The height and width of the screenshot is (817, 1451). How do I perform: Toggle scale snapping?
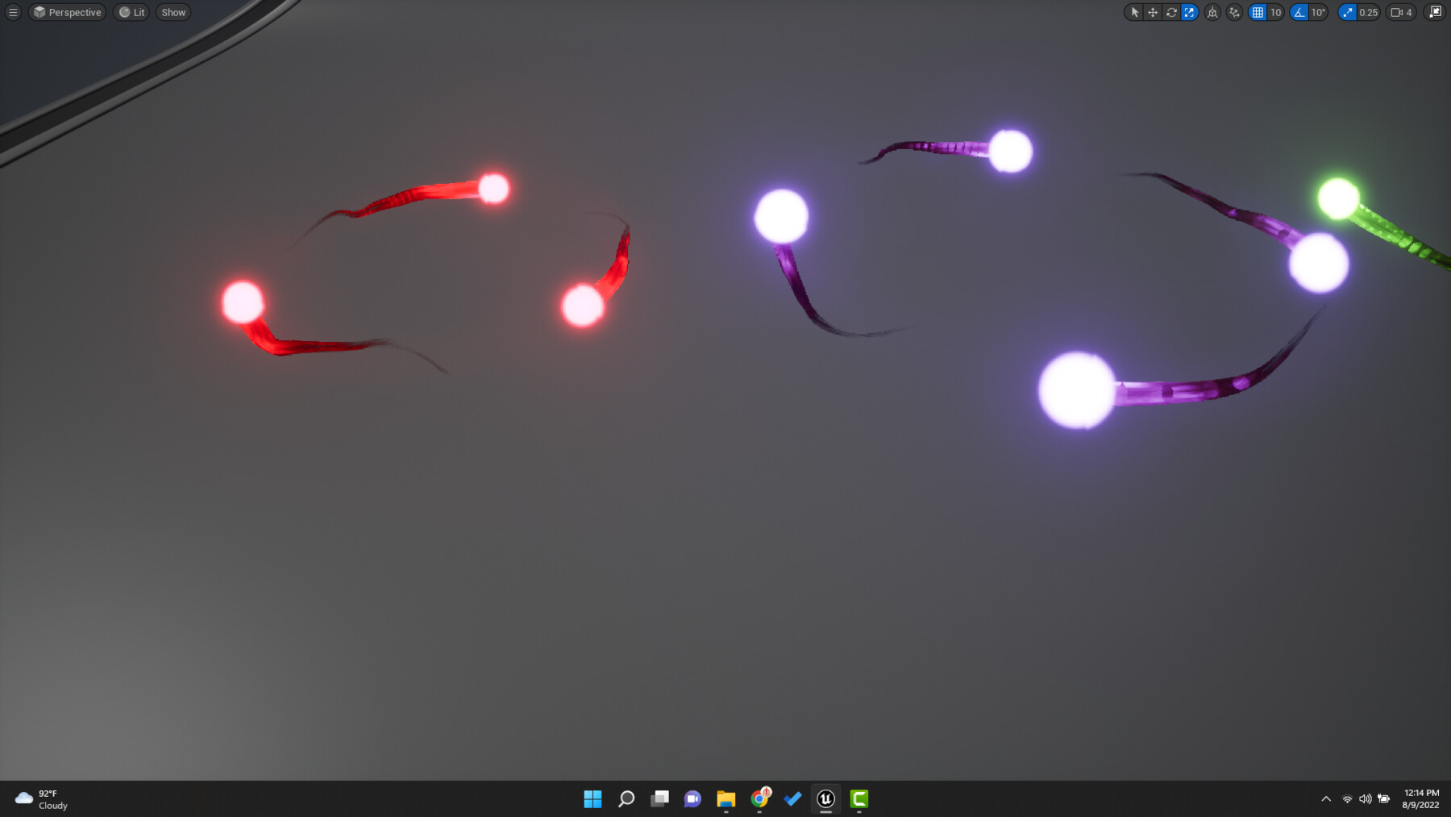pyautogui.click(x=1345, y=12)
